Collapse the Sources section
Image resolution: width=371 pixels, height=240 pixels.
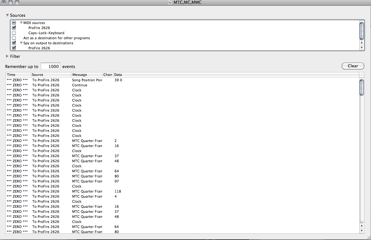pos(7,15)
